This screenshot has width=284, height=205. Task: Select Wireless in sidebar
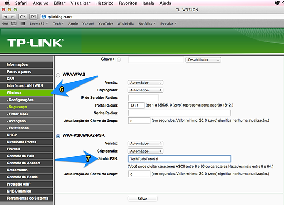tap(27, 92)
